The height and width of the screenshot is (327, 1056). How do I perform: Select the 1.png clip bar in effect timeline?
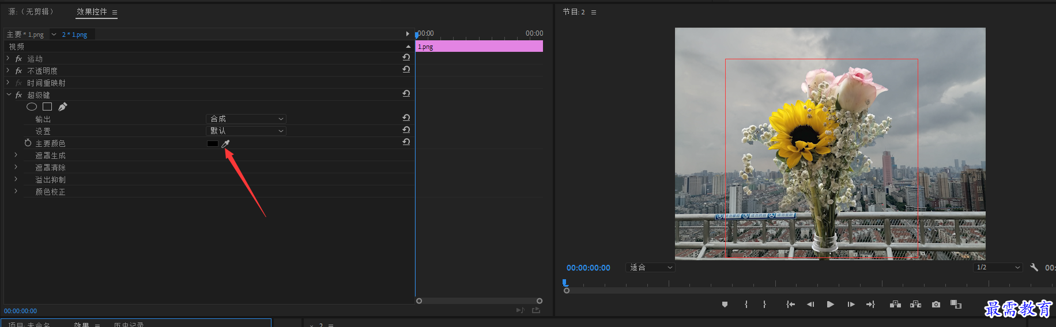point(480,47)
